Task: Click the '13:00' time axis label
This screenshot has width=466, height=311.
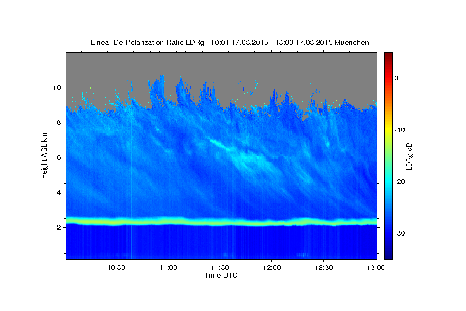Action: coord(376,267)
